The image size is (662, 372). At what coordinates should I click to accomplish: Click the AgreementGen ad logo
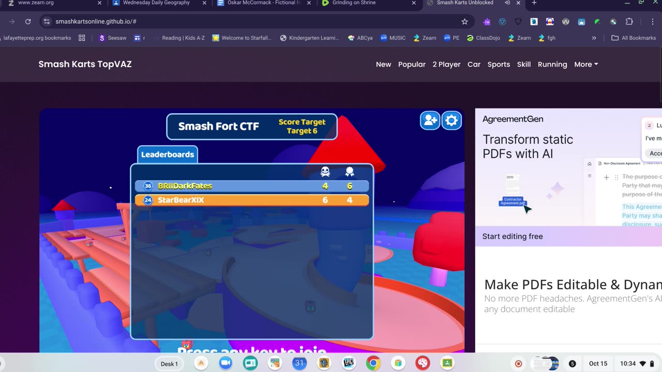pyautogui.click(x=513, y=119)
